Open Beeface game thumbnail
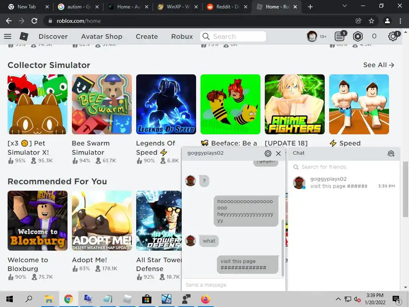This screenshot has width=409, height=307. (230, 104)
